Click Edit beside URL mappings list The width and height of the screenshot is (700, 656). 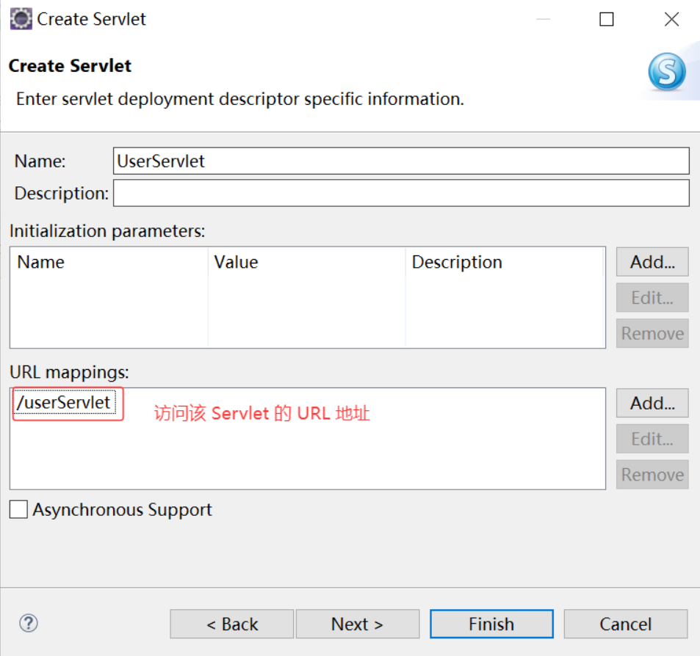point(652,439)
